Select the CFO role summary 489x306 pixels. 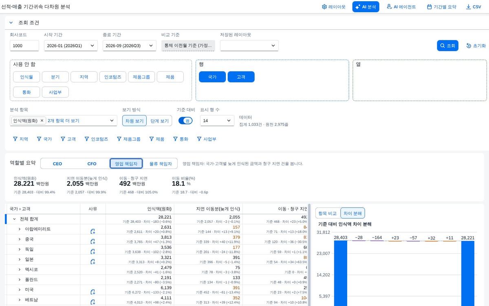(92, 164)
